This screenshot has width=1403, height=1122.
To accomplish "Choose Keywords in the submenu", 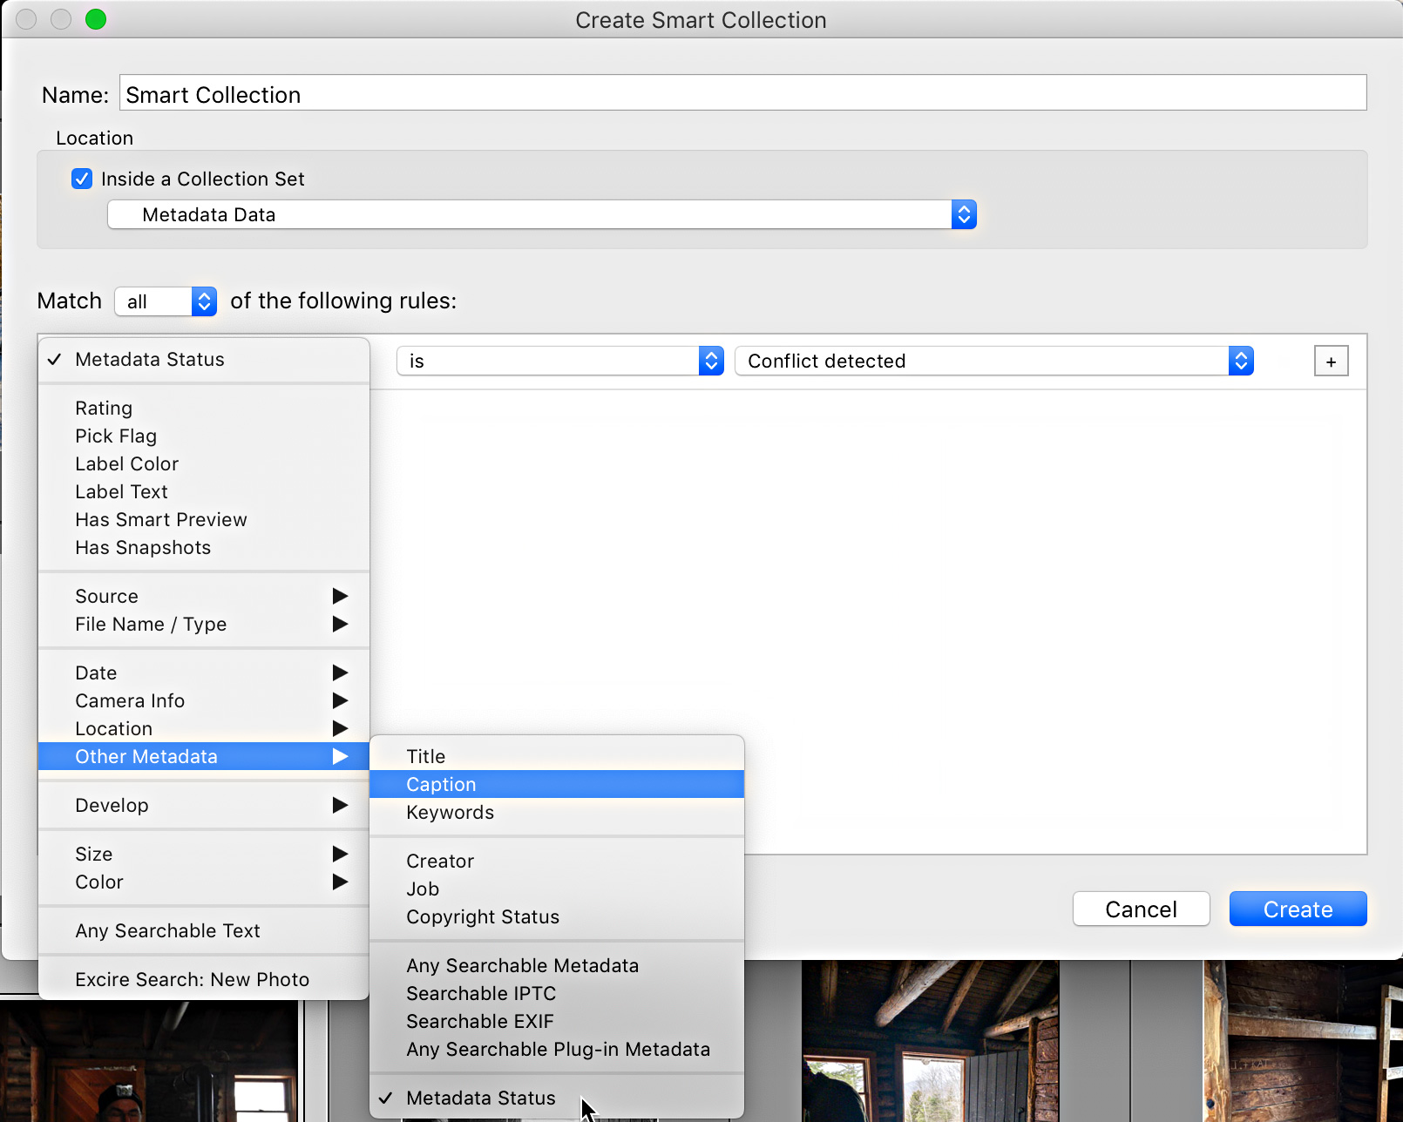I will (450, 812).
